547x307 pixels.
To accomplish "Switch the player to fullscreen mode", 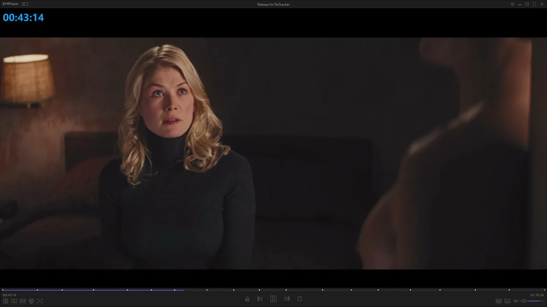I will (x=534, y=4).
